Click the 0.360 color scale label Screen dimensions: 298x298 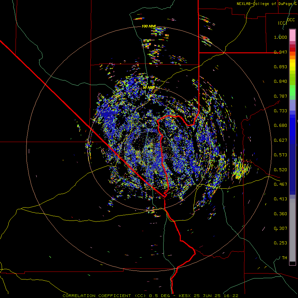pyautogui.click(x=280, y=214)
